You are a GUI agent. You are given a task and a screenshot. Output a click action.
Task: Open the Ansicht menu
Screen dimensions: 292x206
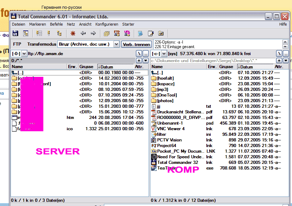85,24
